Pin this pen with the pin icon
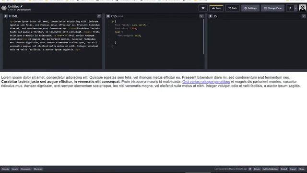The image size is (307, 173). click(290, 8)
